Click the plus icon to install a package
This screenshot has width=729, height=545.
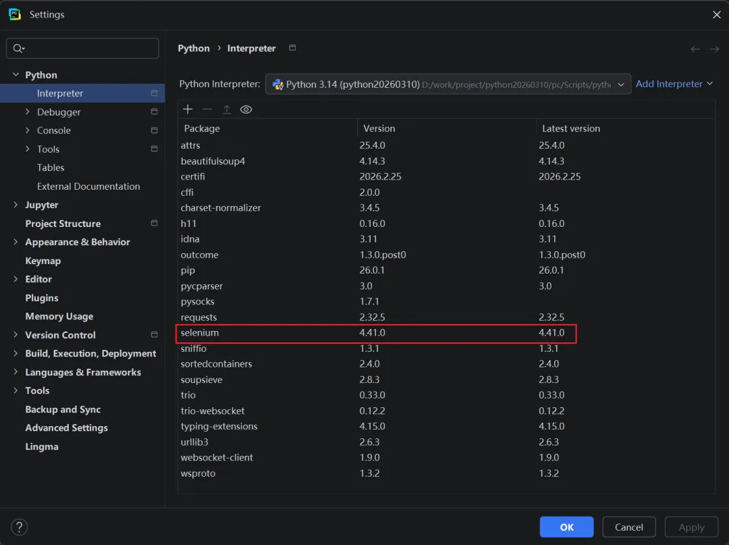point(188,109)
